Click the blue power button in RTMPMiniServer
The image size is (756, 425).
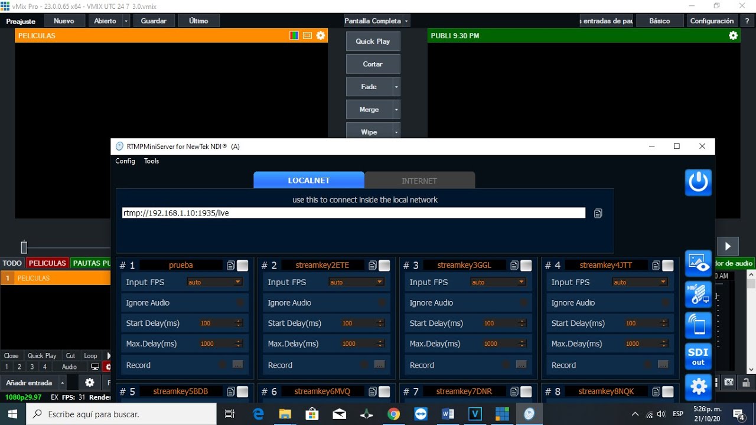pyautogui.click(x=698, y=182)
